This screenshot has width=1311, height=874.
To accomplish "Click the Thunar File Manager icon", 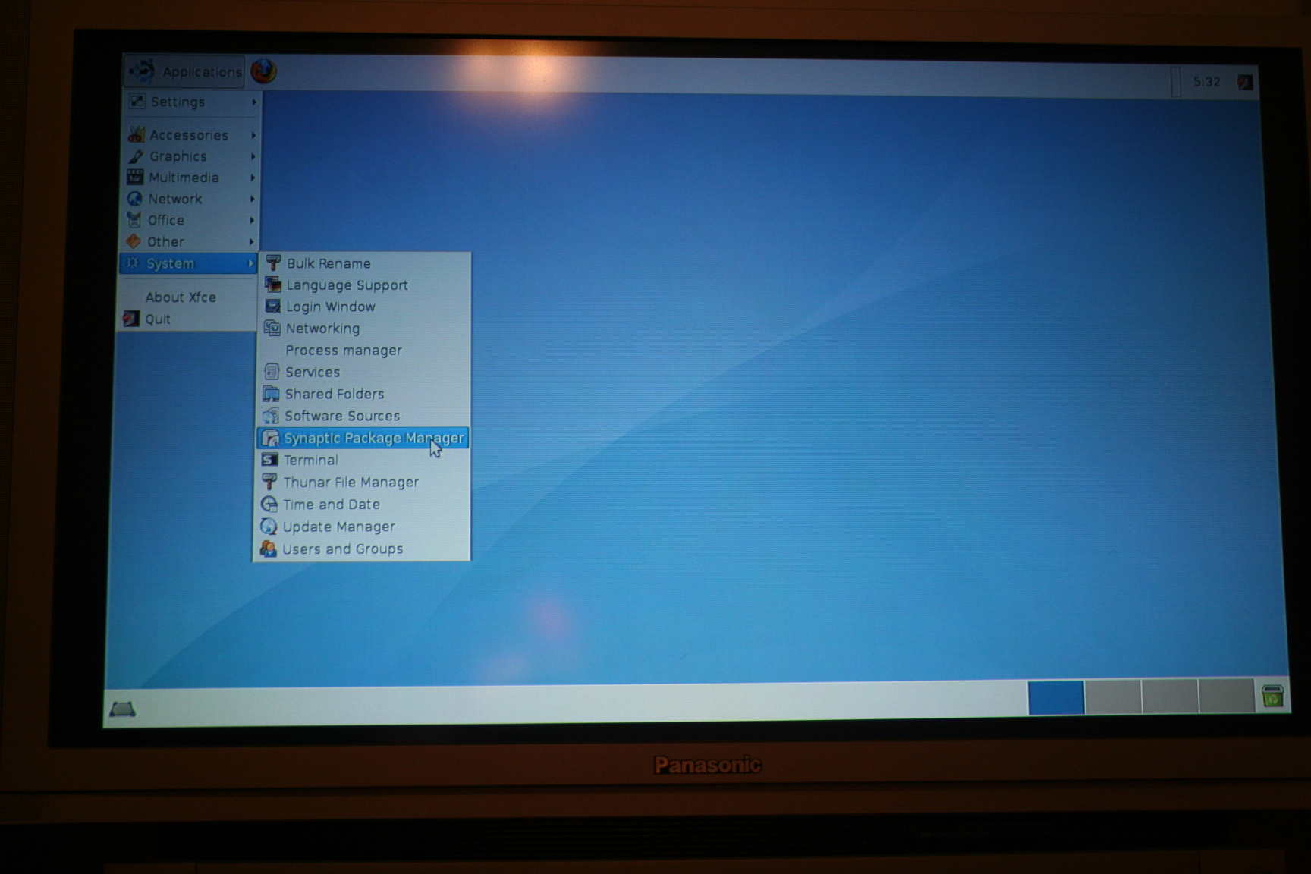I will [x=269, y=482].
